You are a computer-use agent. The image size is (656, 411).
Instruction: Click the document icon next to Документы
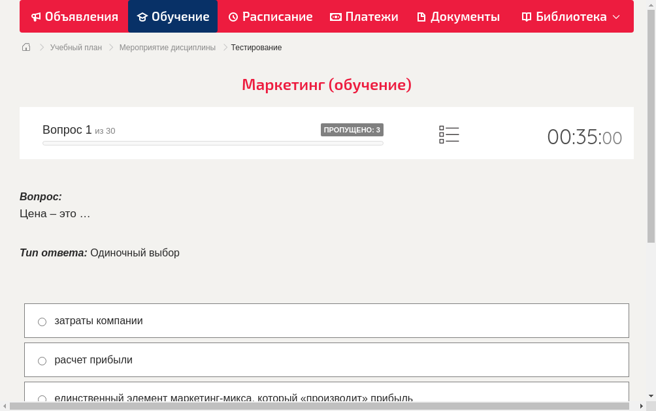click(x=421, y=16)
